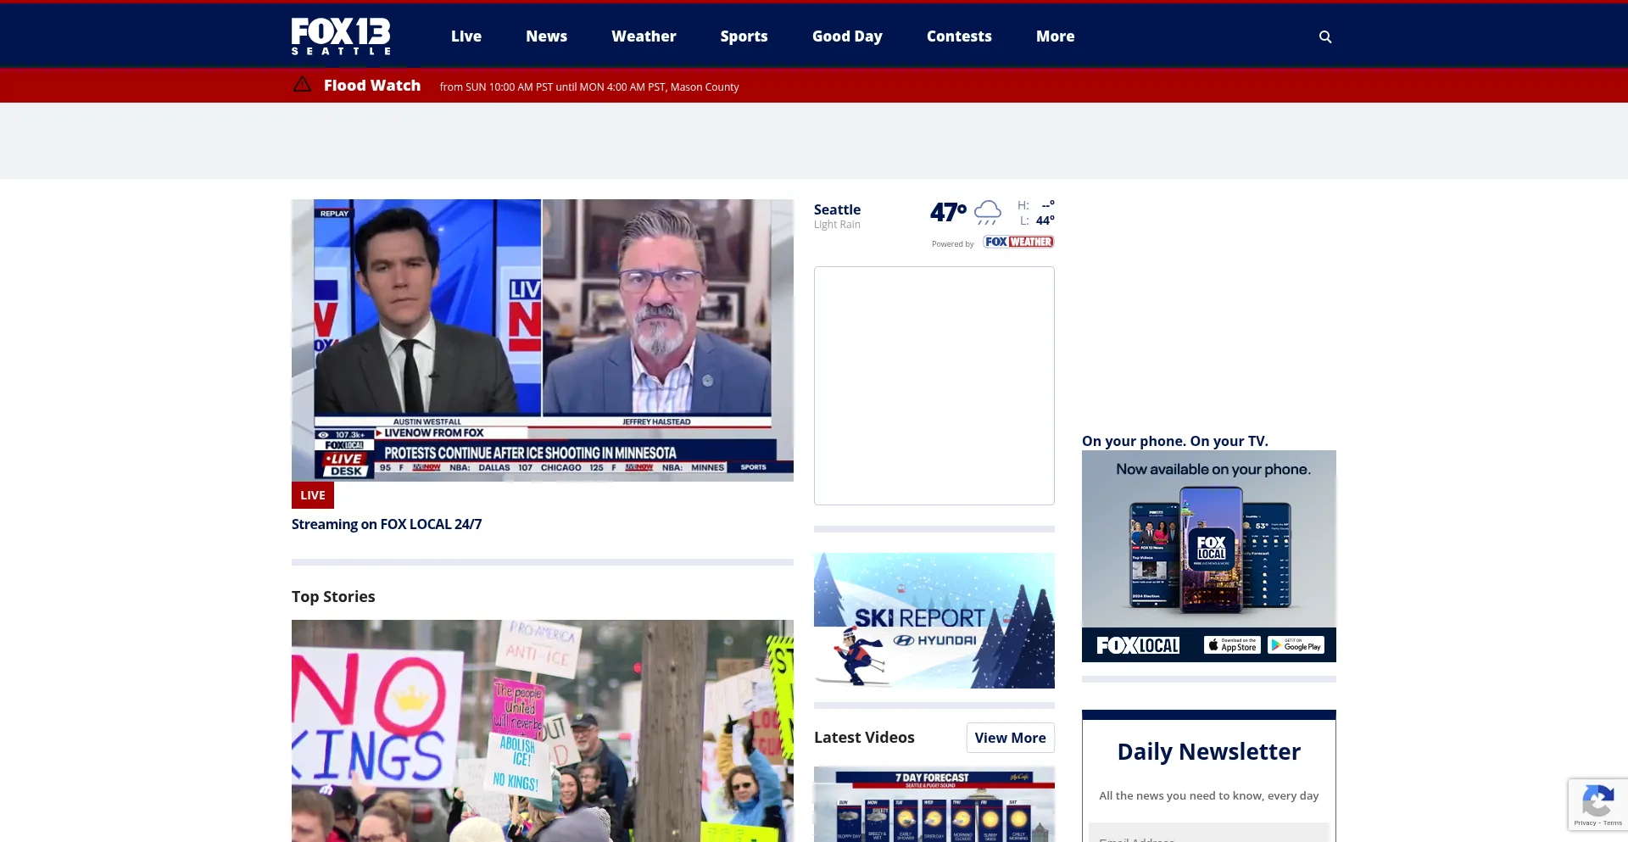Click the FOX LOCAL logo in the phone ad
1628x842 pixels.
(x=1137, y=644)
